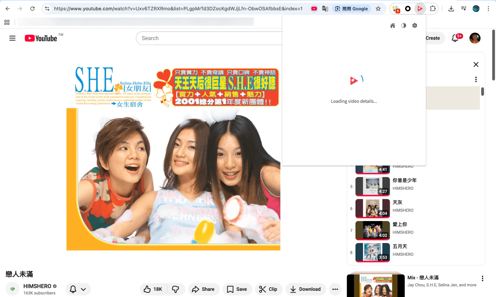
Task: Open the Clip tool with scissors icon
Action: (269, 289)
